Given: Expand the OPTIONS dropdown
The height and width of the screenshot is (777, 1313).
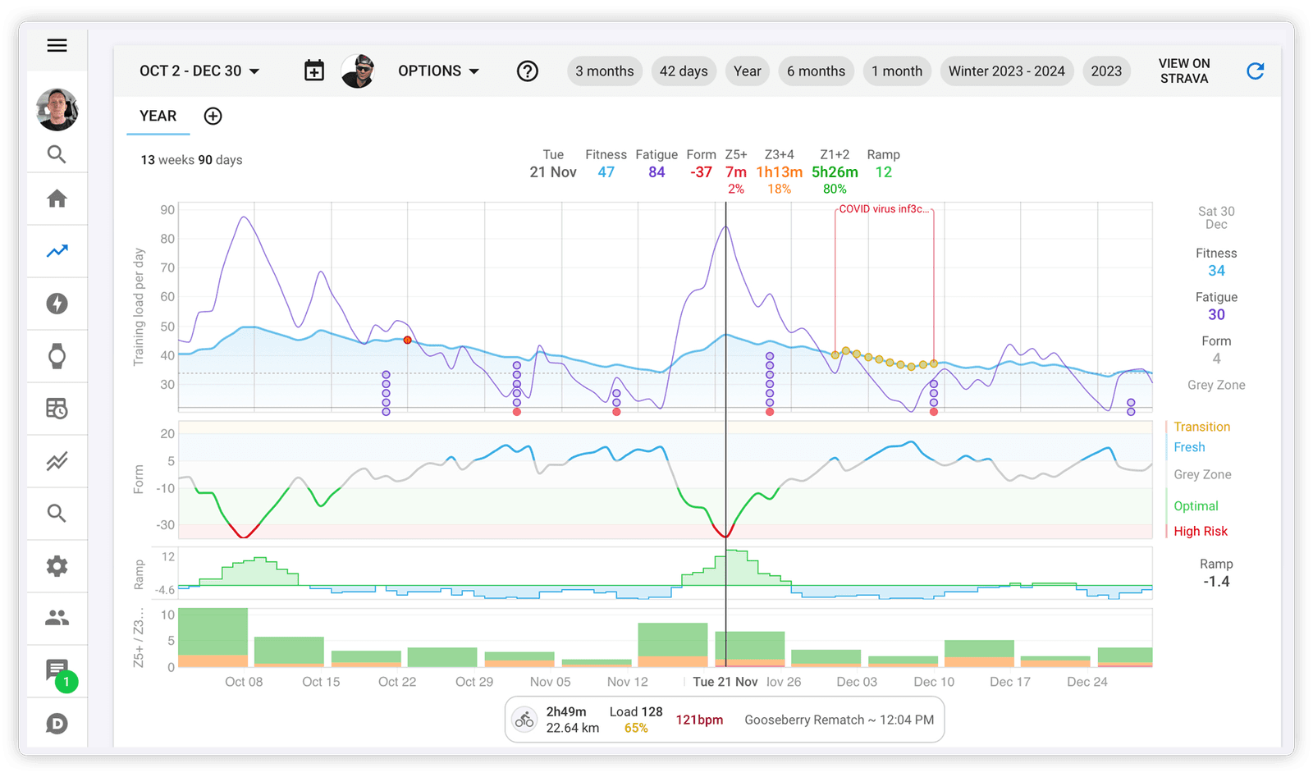Looking at the screenshot, I should click(x=439, y=71).
